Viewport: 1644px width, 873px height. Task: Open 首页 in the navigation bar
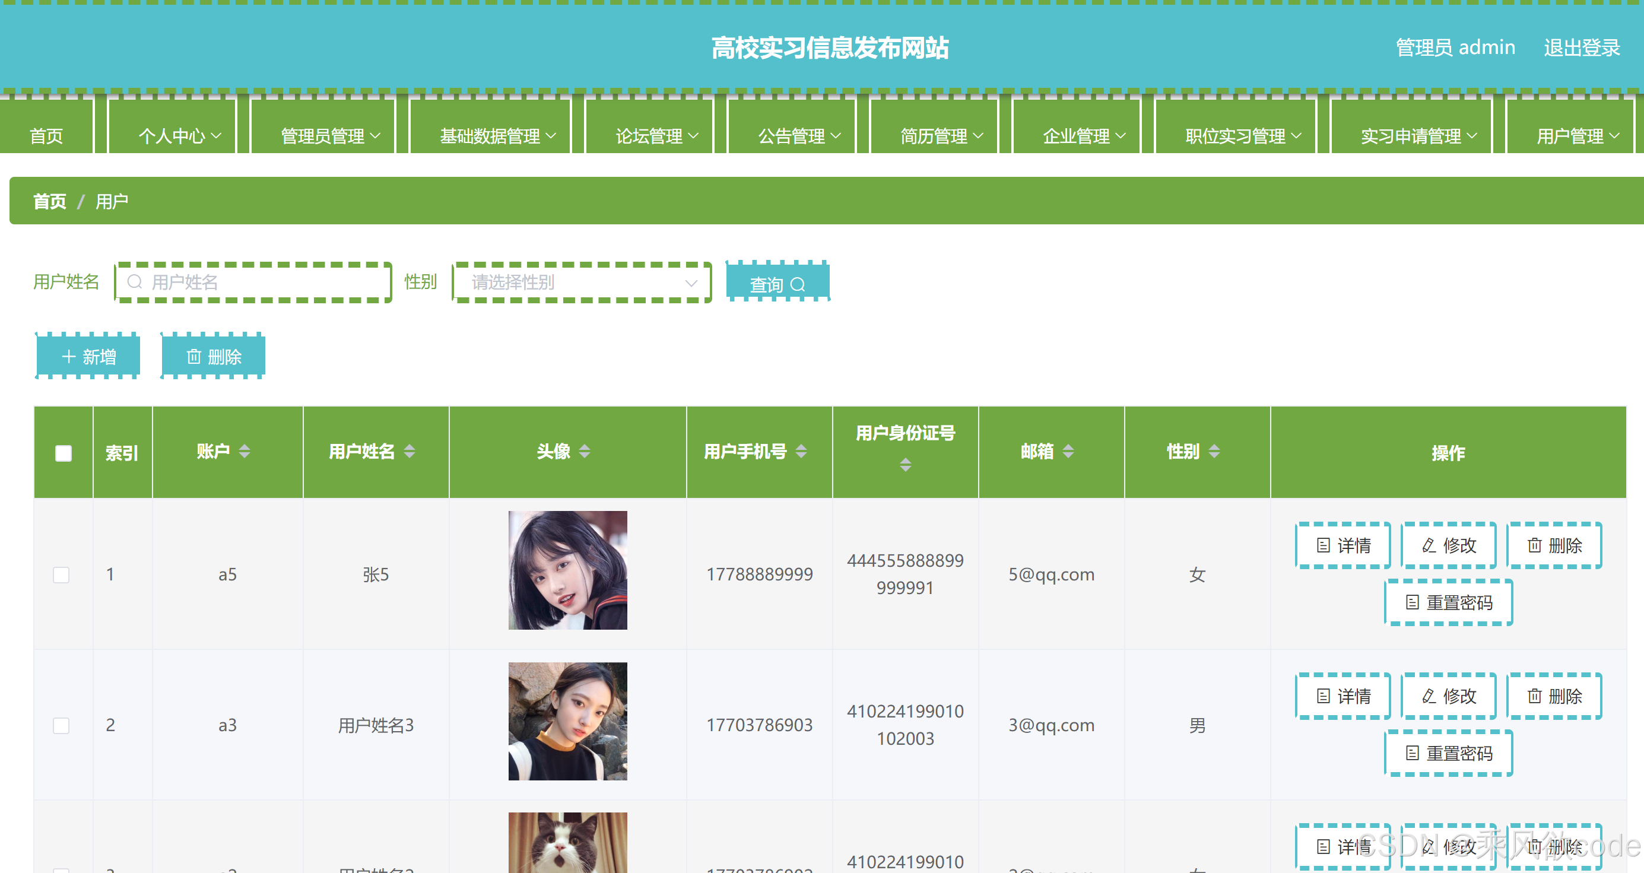(46, 136)
